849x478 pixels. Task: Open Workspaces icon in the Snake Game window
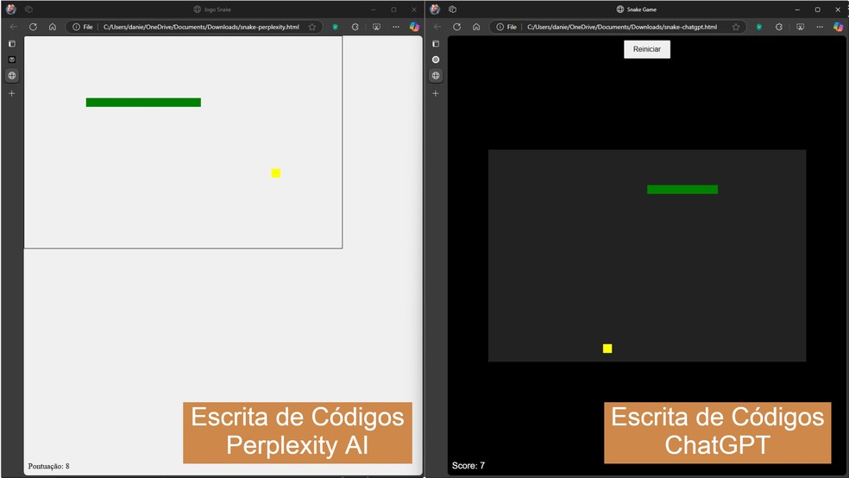pyautogui.click(x=453, y=9)
